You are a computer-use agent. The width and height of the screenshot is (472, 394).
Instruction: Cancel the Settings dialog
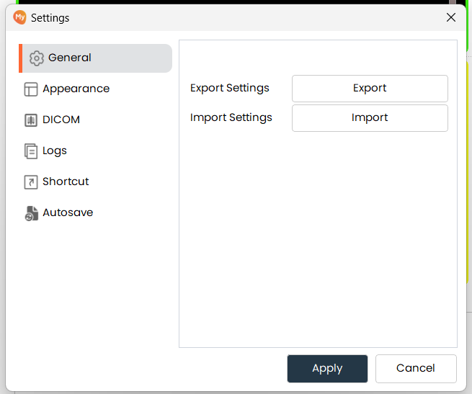[x=416, y=368]
